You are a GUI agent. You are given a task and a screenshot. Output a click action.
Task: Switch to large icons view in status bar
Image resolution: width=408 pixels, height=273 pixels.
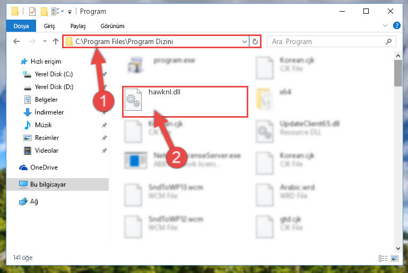coord(395,258)
